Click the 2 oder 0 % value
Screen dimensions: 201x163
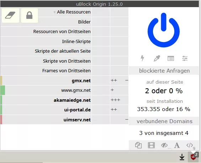[164, 91]
